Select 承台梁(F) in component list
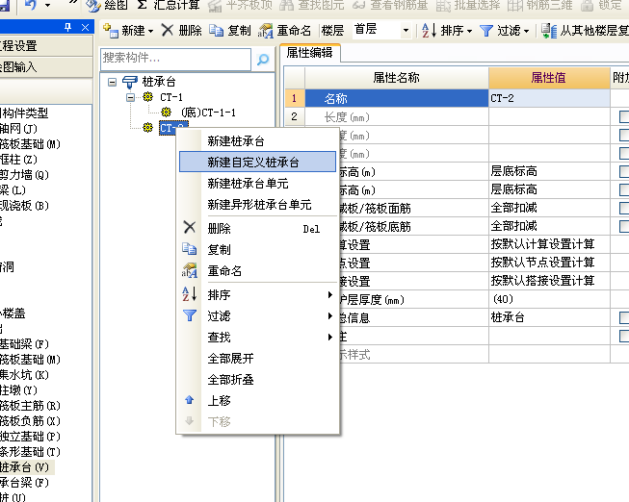The image size is (629, 502). click(x=24, y=483)
